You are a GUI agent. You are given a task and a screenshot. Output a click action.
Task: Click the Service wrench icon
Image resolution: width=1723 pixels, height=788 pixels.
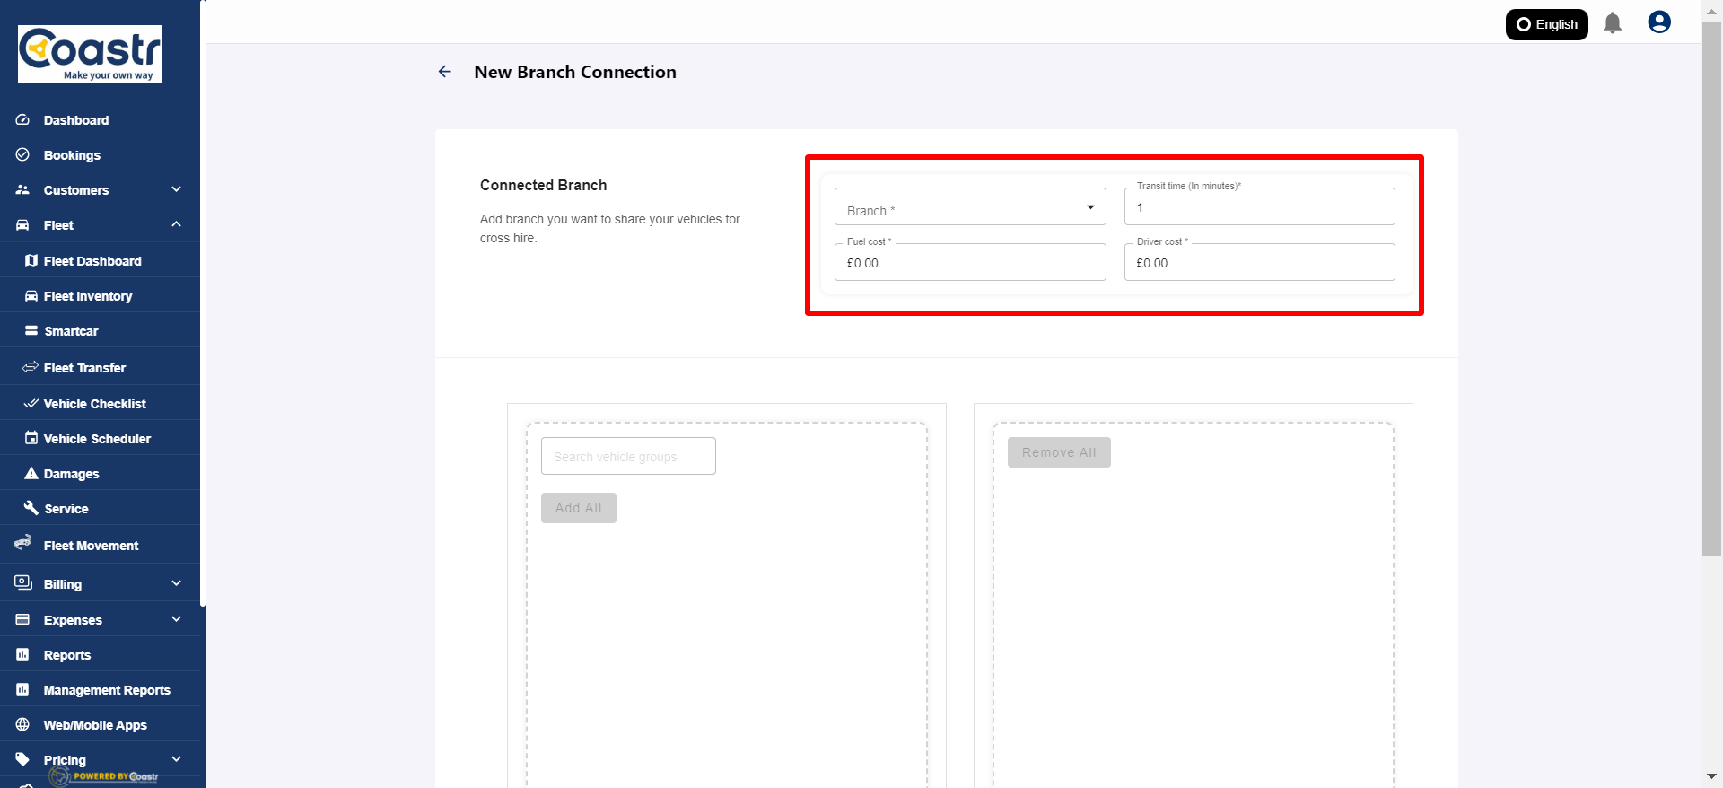pyautogui.click(x=31, y=509)
